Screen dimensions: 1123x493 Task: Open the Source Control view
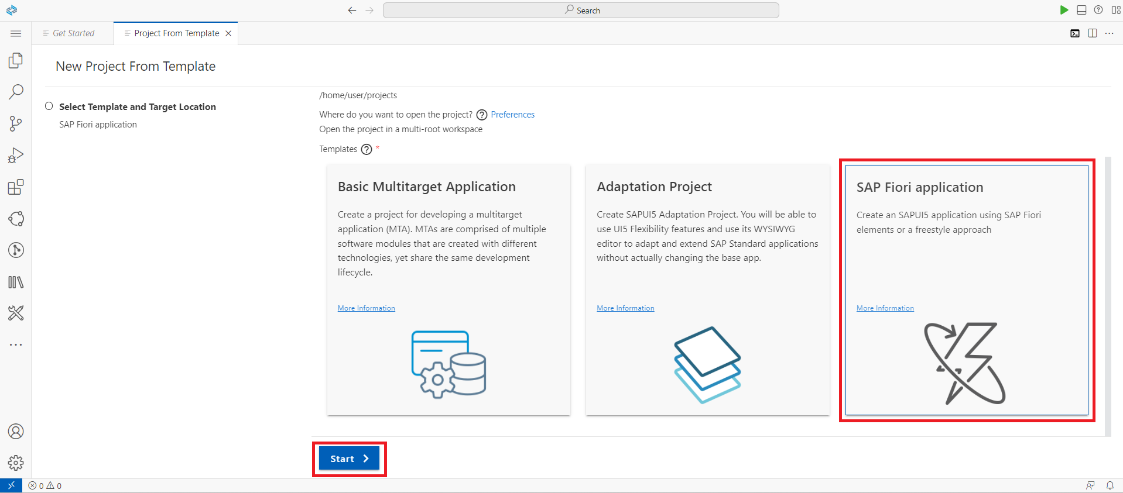tap(16, 123)
